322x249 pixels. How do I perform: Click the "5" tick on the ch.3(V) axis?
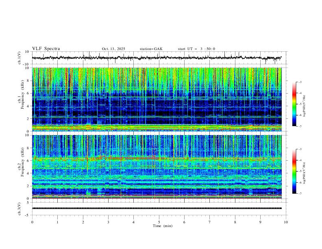pos(28,203)
